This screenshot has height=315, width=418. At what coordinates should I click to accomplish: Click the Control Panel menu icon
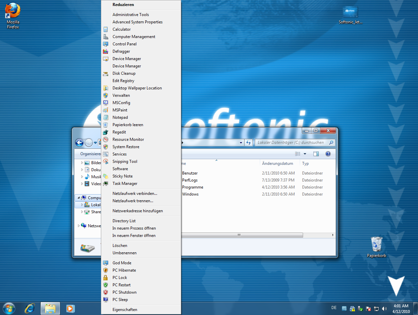[106, 44]
